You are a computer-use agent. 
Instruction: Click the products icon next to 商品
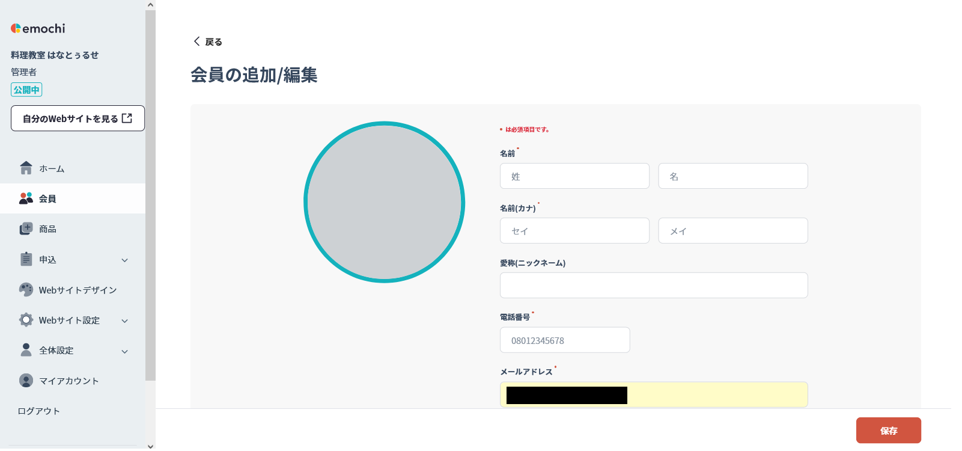coord(26,229)
